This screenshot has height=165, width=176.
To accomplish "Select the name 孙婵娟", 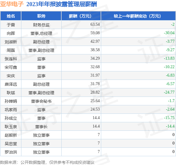I will click(x=11, y=101).
